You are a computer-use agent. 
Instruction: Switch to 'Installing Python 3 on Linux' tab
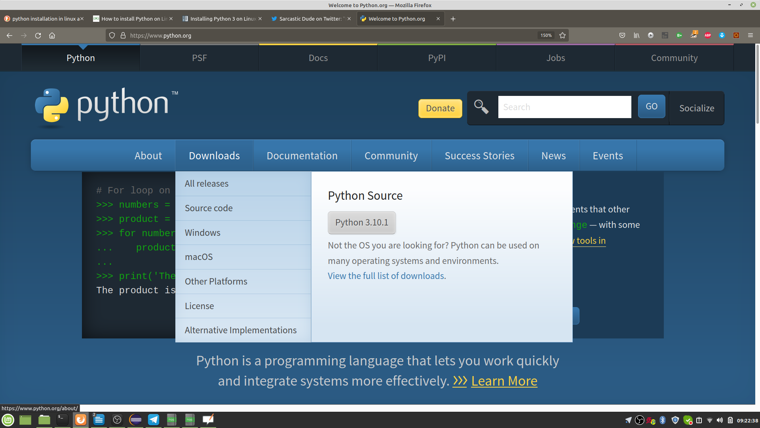pos(222,19)
